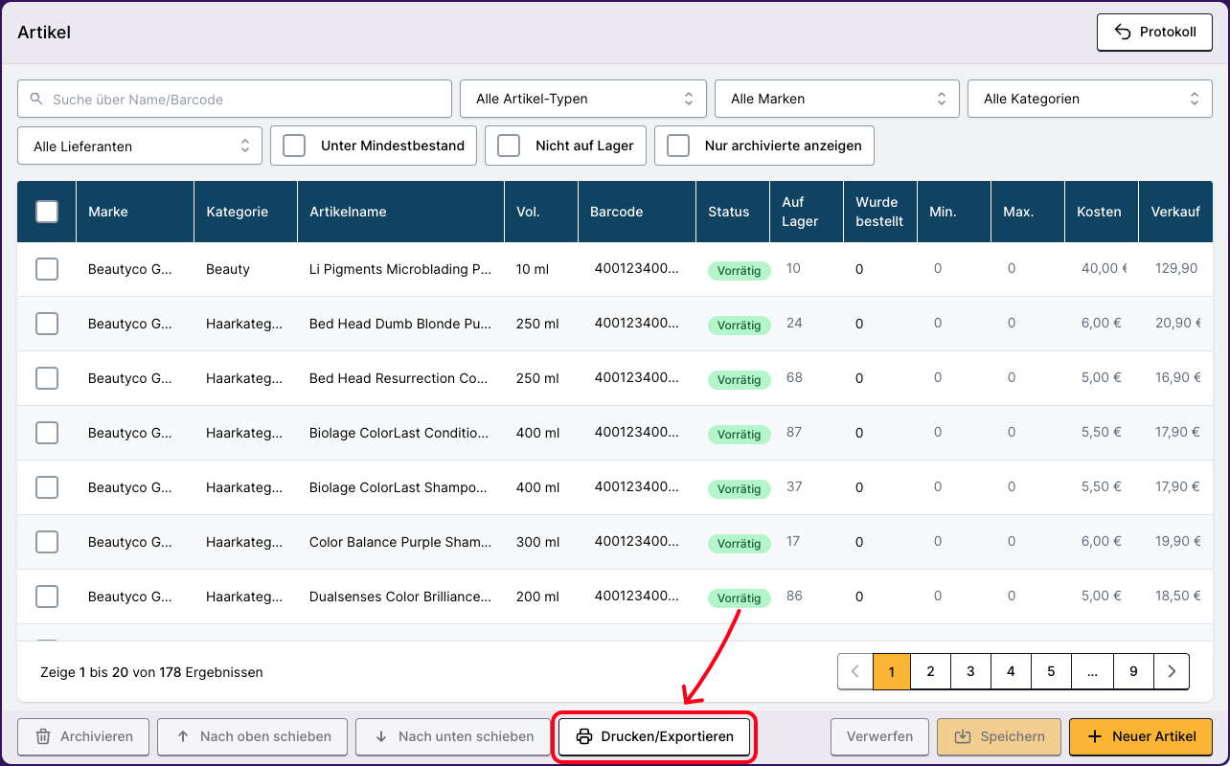The height and width of the screenshot is (766, 1230).
Task: Click the Verkauf column header
Action: tap(1175, 212)
